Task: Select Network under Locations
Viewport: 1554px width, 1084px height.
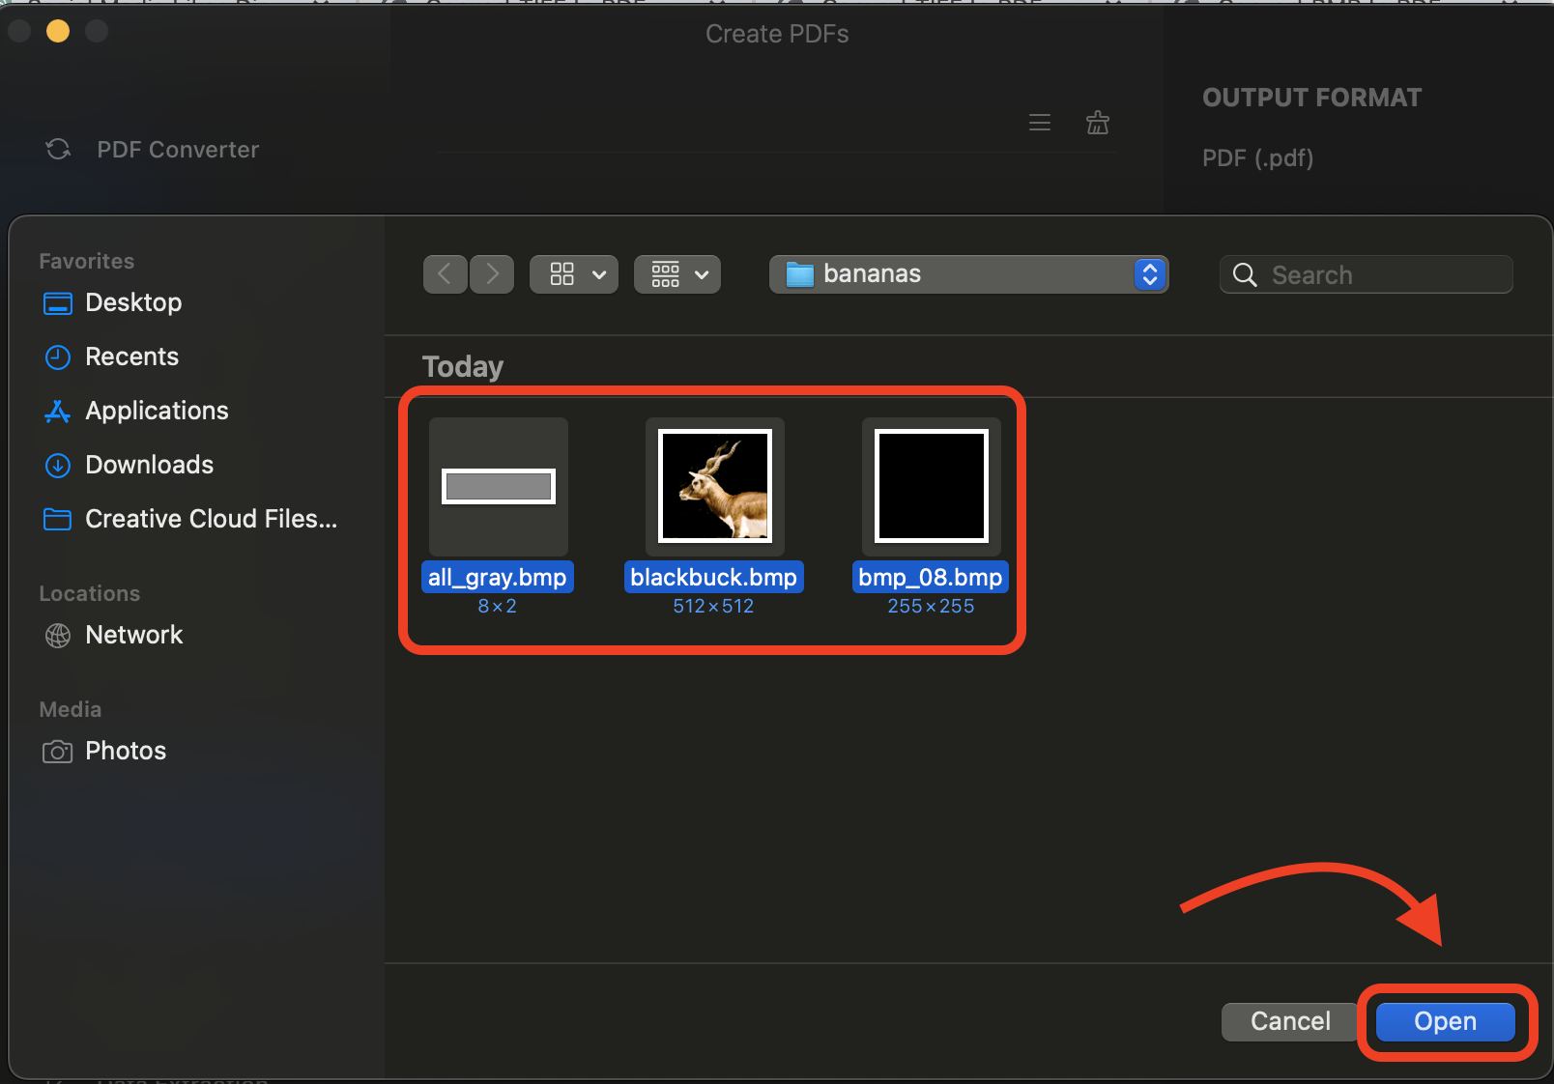Action: click(134, 635)
